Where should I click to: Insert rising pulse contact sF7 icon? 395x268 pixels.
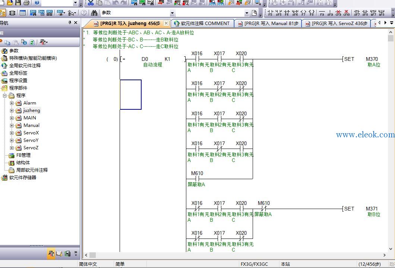click(357, 13)
